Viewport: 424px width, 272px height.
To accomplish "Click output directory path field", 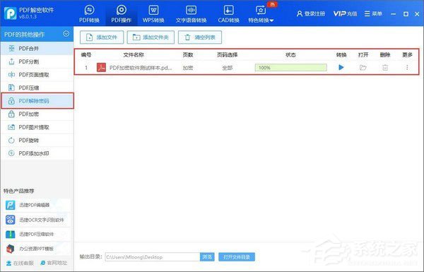I will pos(152,257).
